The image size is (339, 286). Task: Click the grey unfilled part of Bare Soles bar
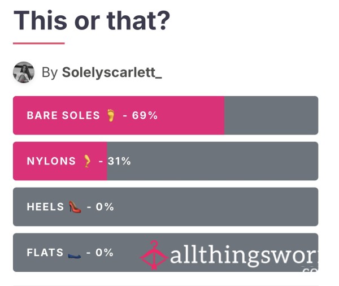click(271, 115)
